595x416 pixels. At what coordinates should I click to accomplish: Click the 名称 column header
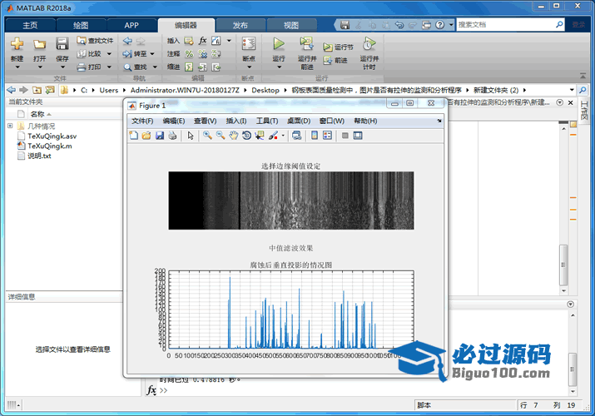tap(37, 114)
